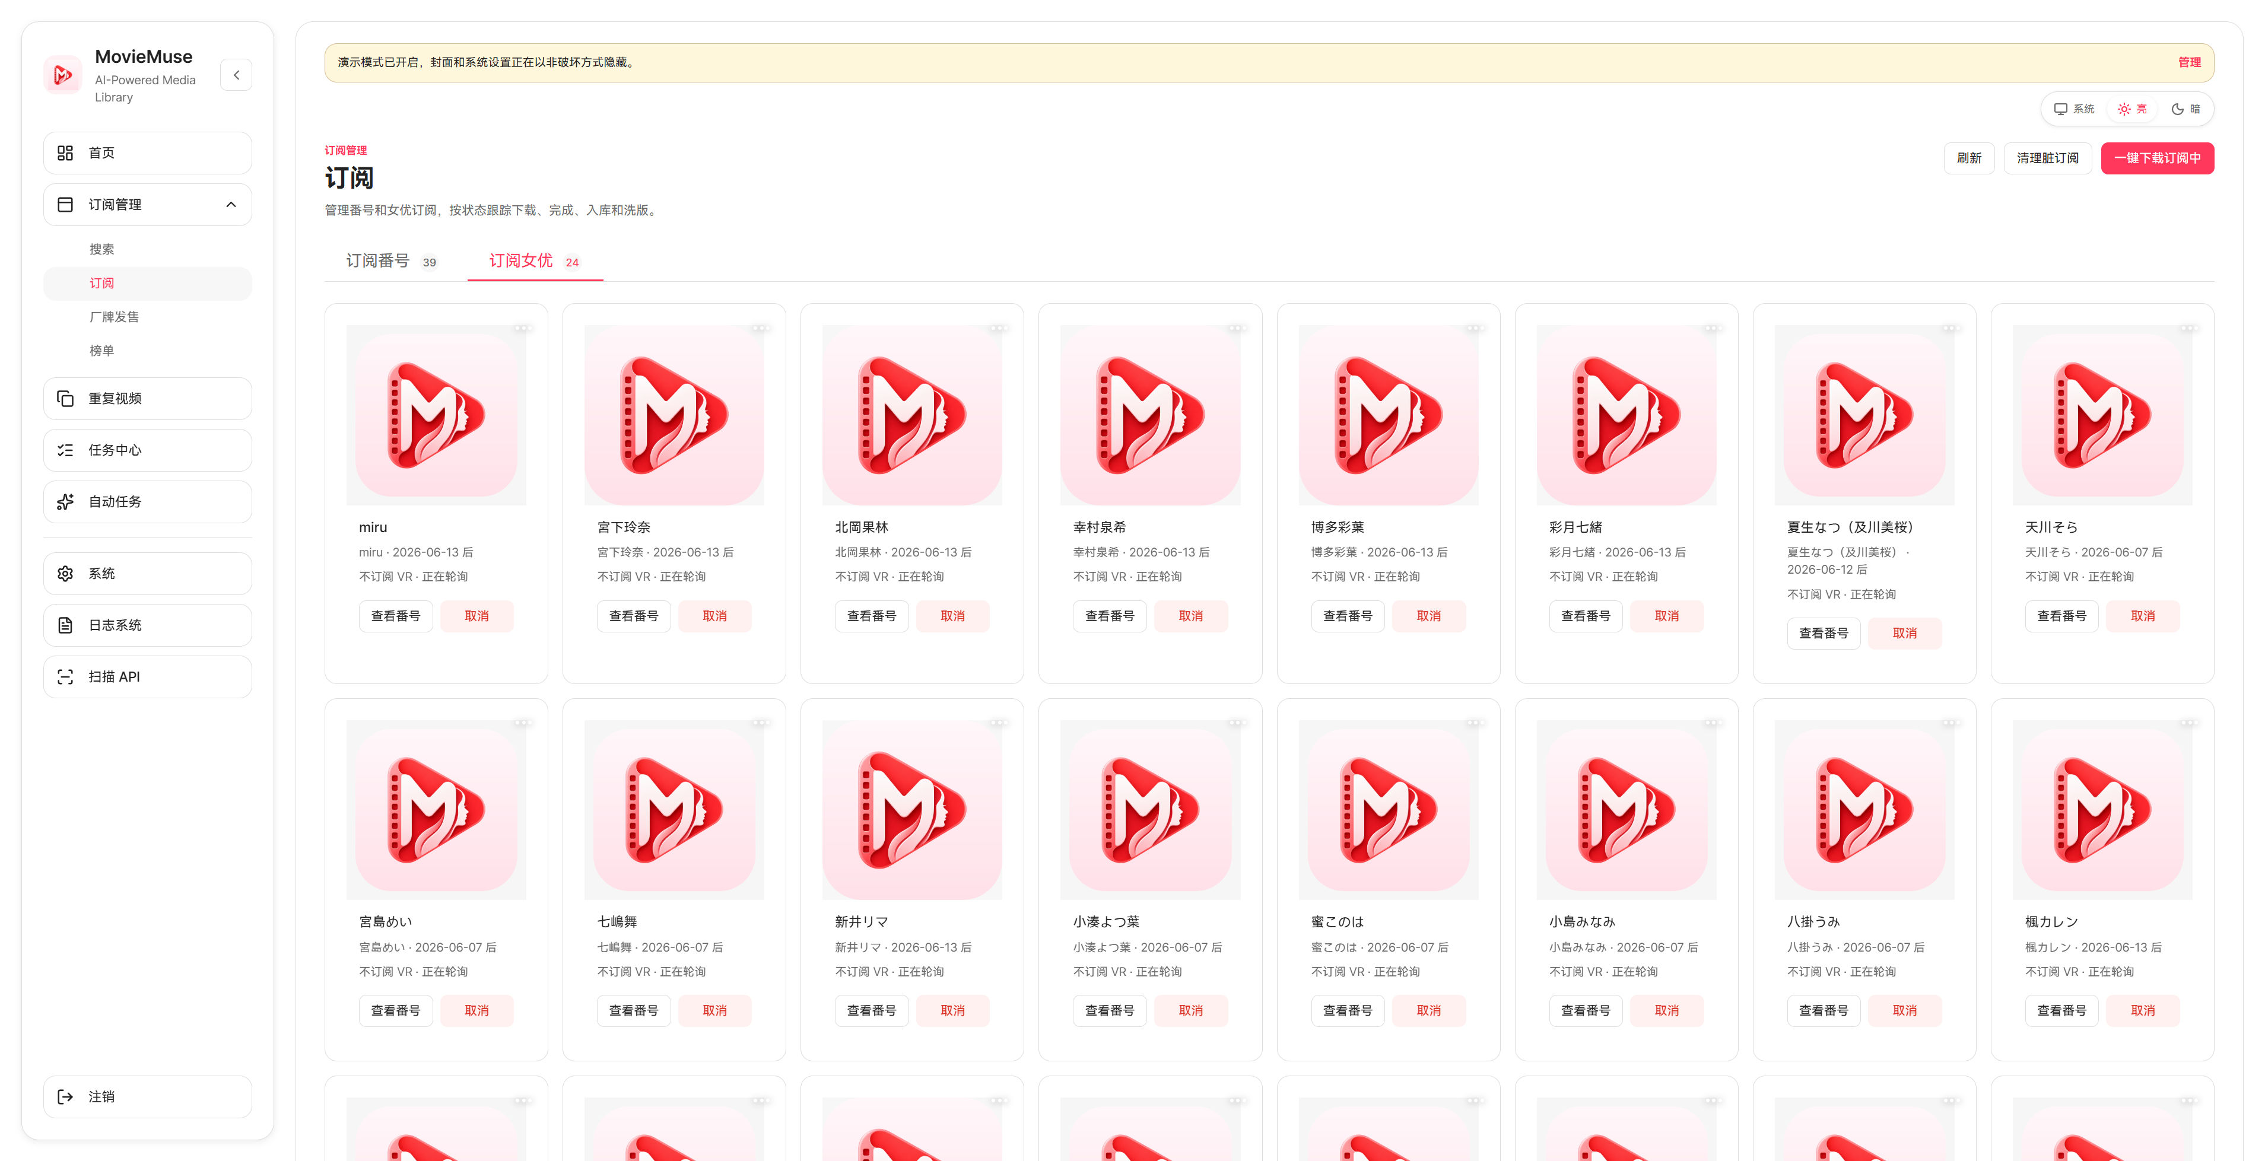Open the three-dot menu on 夏生なつ card
The width and height of the screenshot is (2265, 1161).
tap(1950, 329)
